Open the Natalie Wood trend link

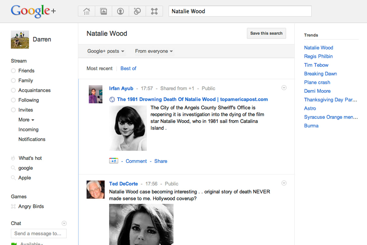coord(318,47)
